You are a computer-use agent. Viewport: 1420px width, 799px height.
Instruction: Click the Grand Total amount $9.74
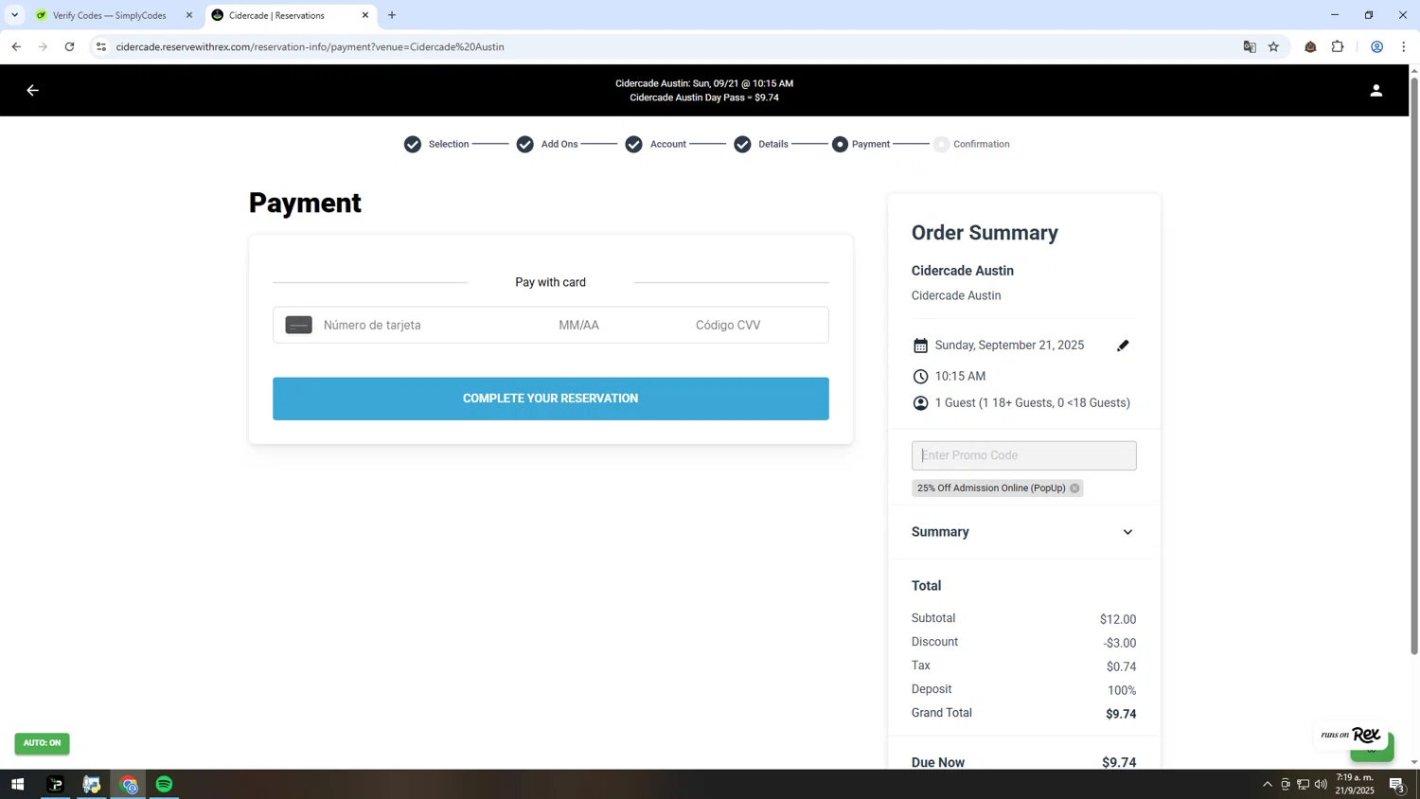[1121, 715]
